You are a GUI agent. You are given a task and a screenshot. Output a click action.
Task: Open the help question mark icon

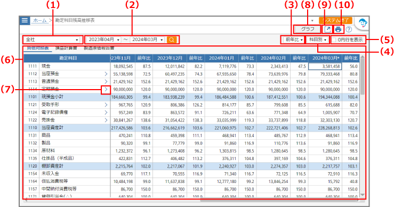tap(349, 29)
